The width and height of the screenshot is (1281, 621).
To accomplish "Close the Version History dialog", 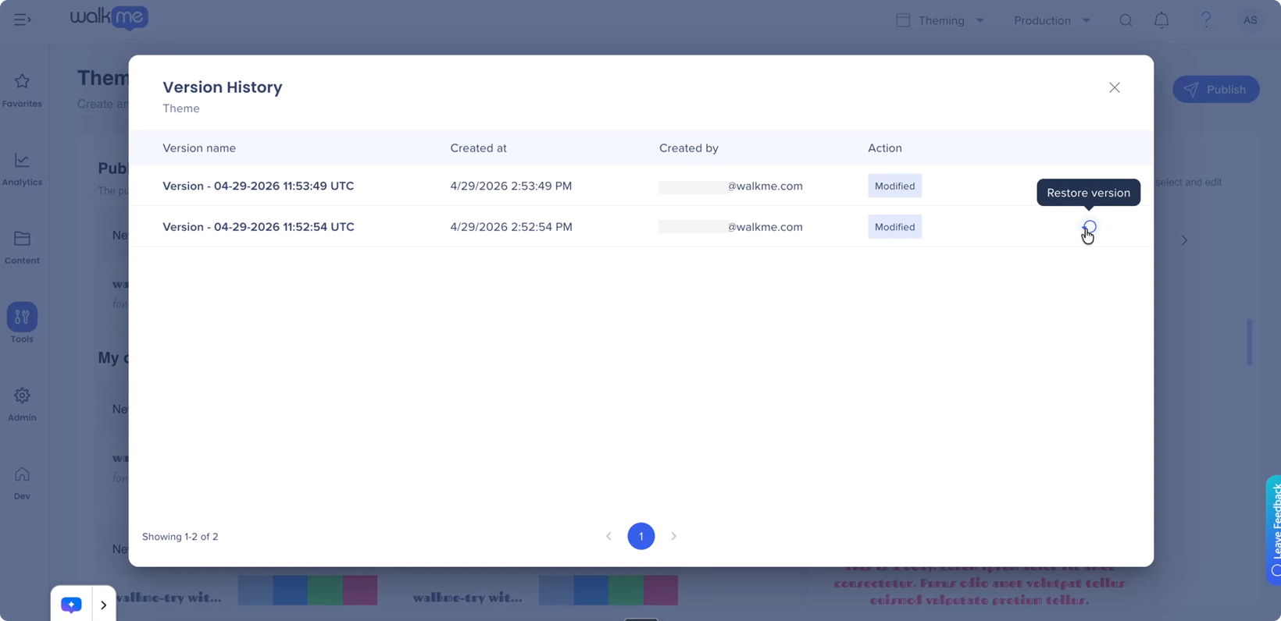I will 1114,87.
